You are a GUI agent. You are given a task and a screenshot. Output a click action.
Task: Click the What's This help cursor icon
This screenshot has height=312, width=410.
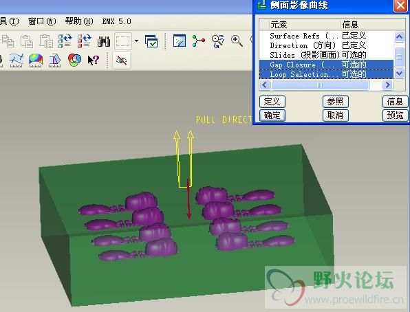coord(94,60)
